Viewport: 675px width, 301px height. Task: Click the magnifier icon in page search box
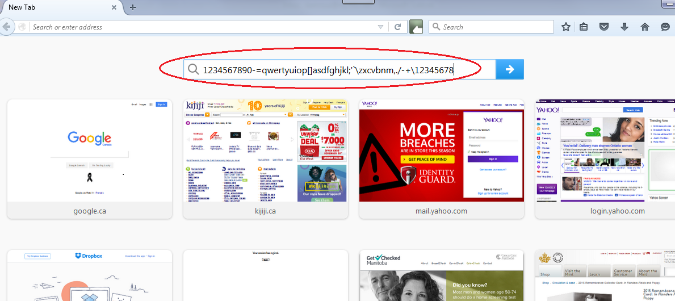tap(193, 69)
